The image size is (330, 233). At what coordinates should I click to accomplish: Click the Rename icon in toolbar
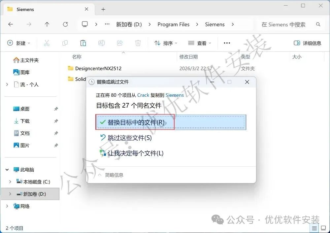tap(101, 43)
